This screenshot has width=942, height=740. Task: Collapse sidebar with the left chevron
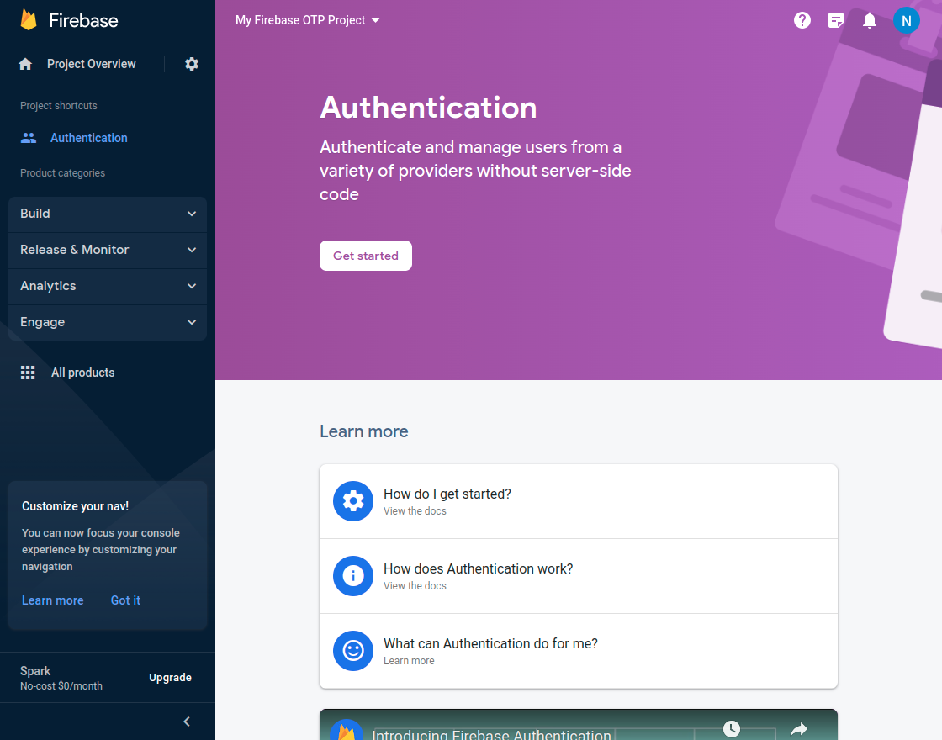187,721
